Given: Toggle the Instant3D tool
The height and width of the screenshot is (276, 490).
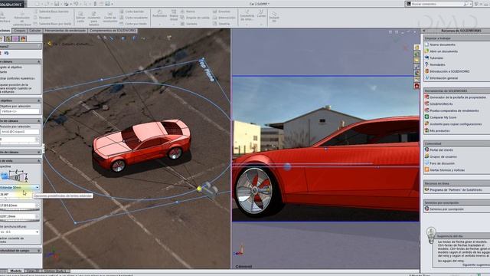Looking at the screenshot, I should (x=274, y=17).
